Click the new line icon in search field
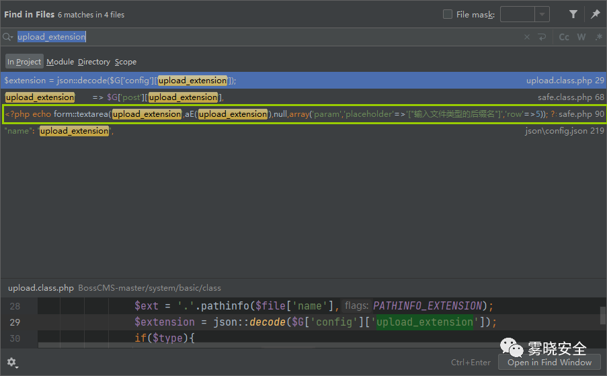The image size is (607, 376). coord(542,37)
